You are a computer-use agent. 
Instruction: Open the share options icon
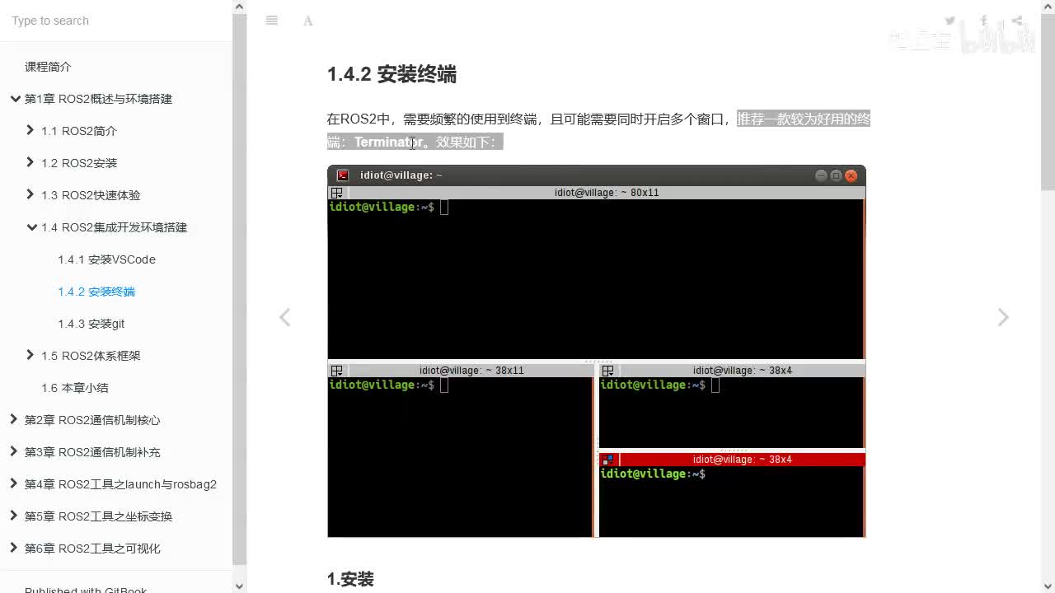(x=1017, y=21)
